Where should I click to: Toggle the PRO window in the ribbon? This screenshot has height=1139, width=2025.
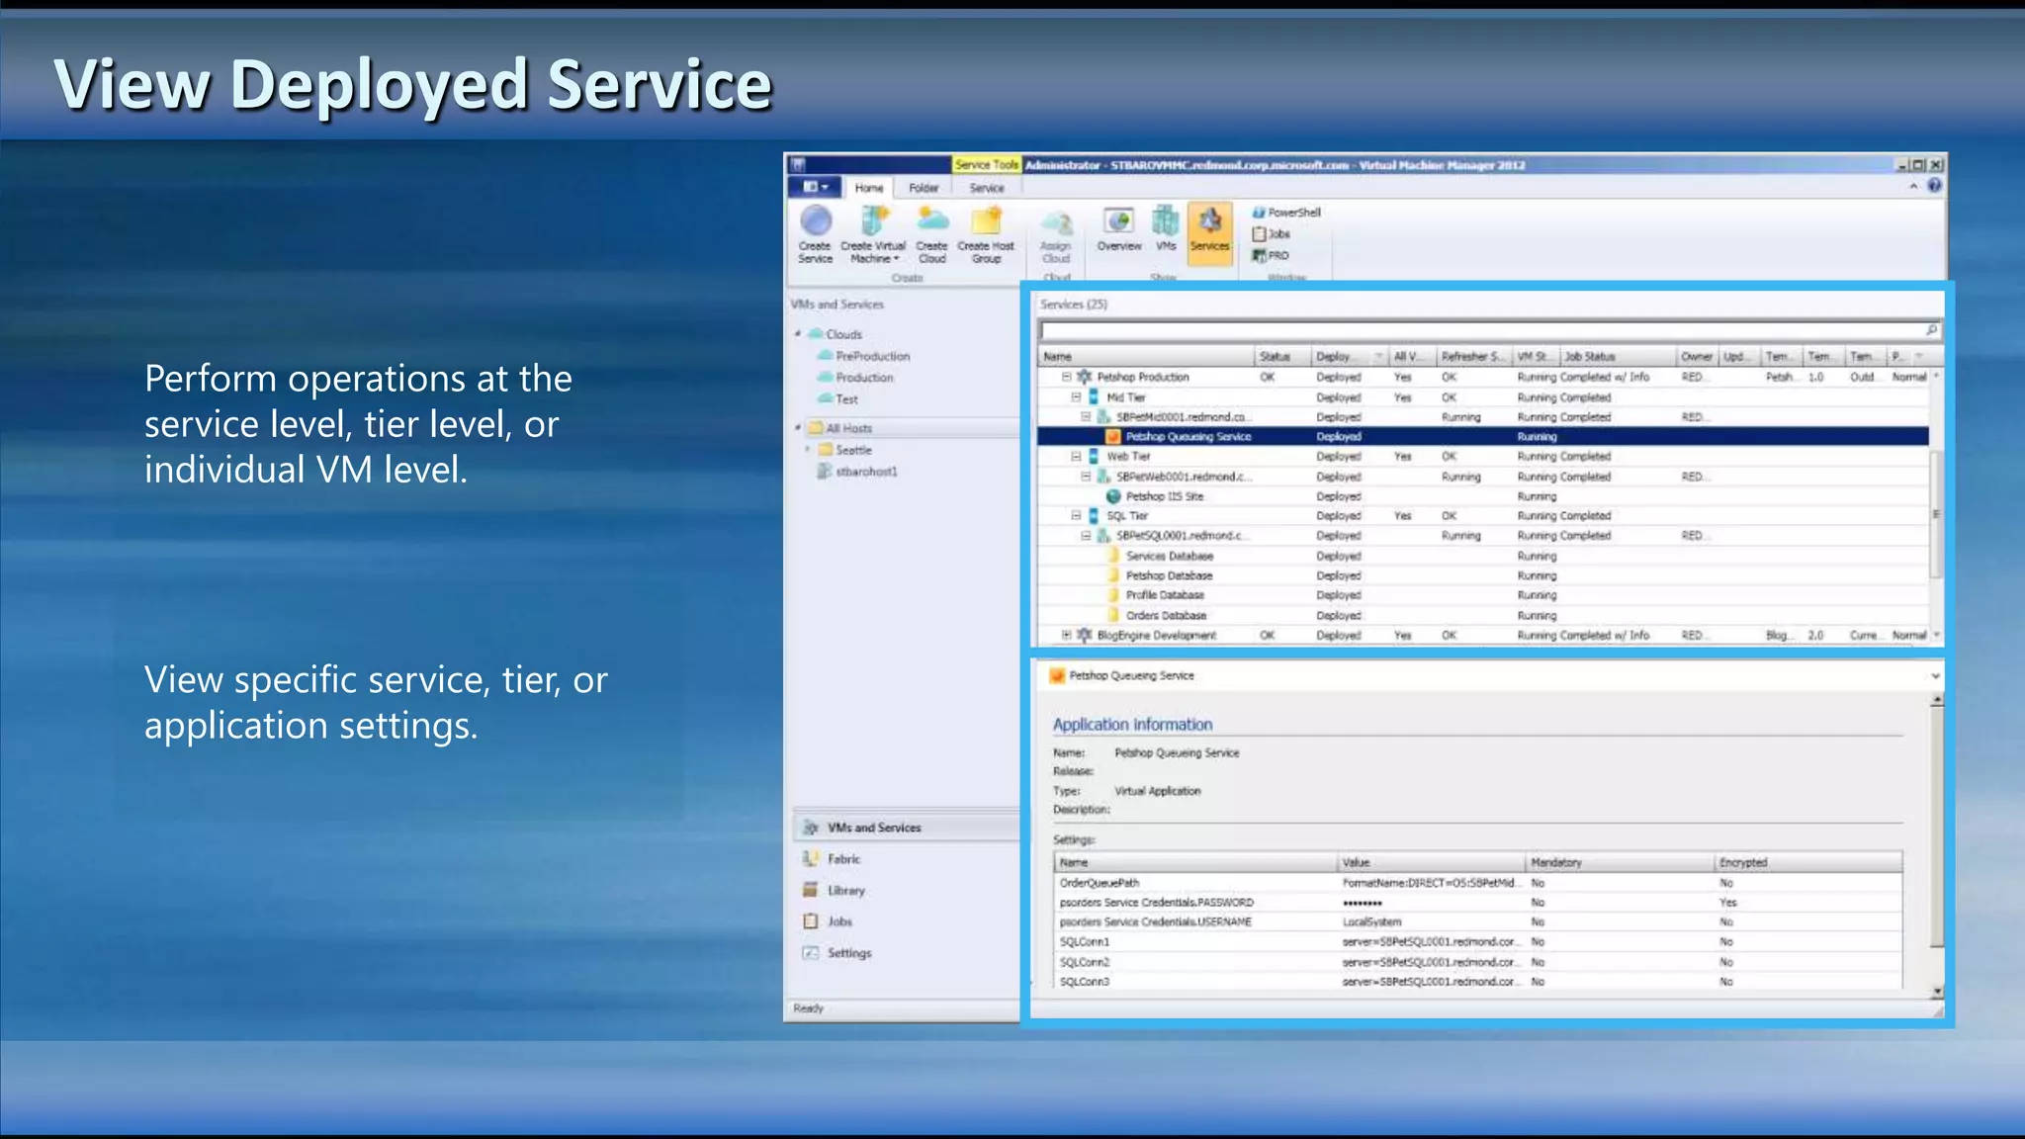pos(1271,256)
